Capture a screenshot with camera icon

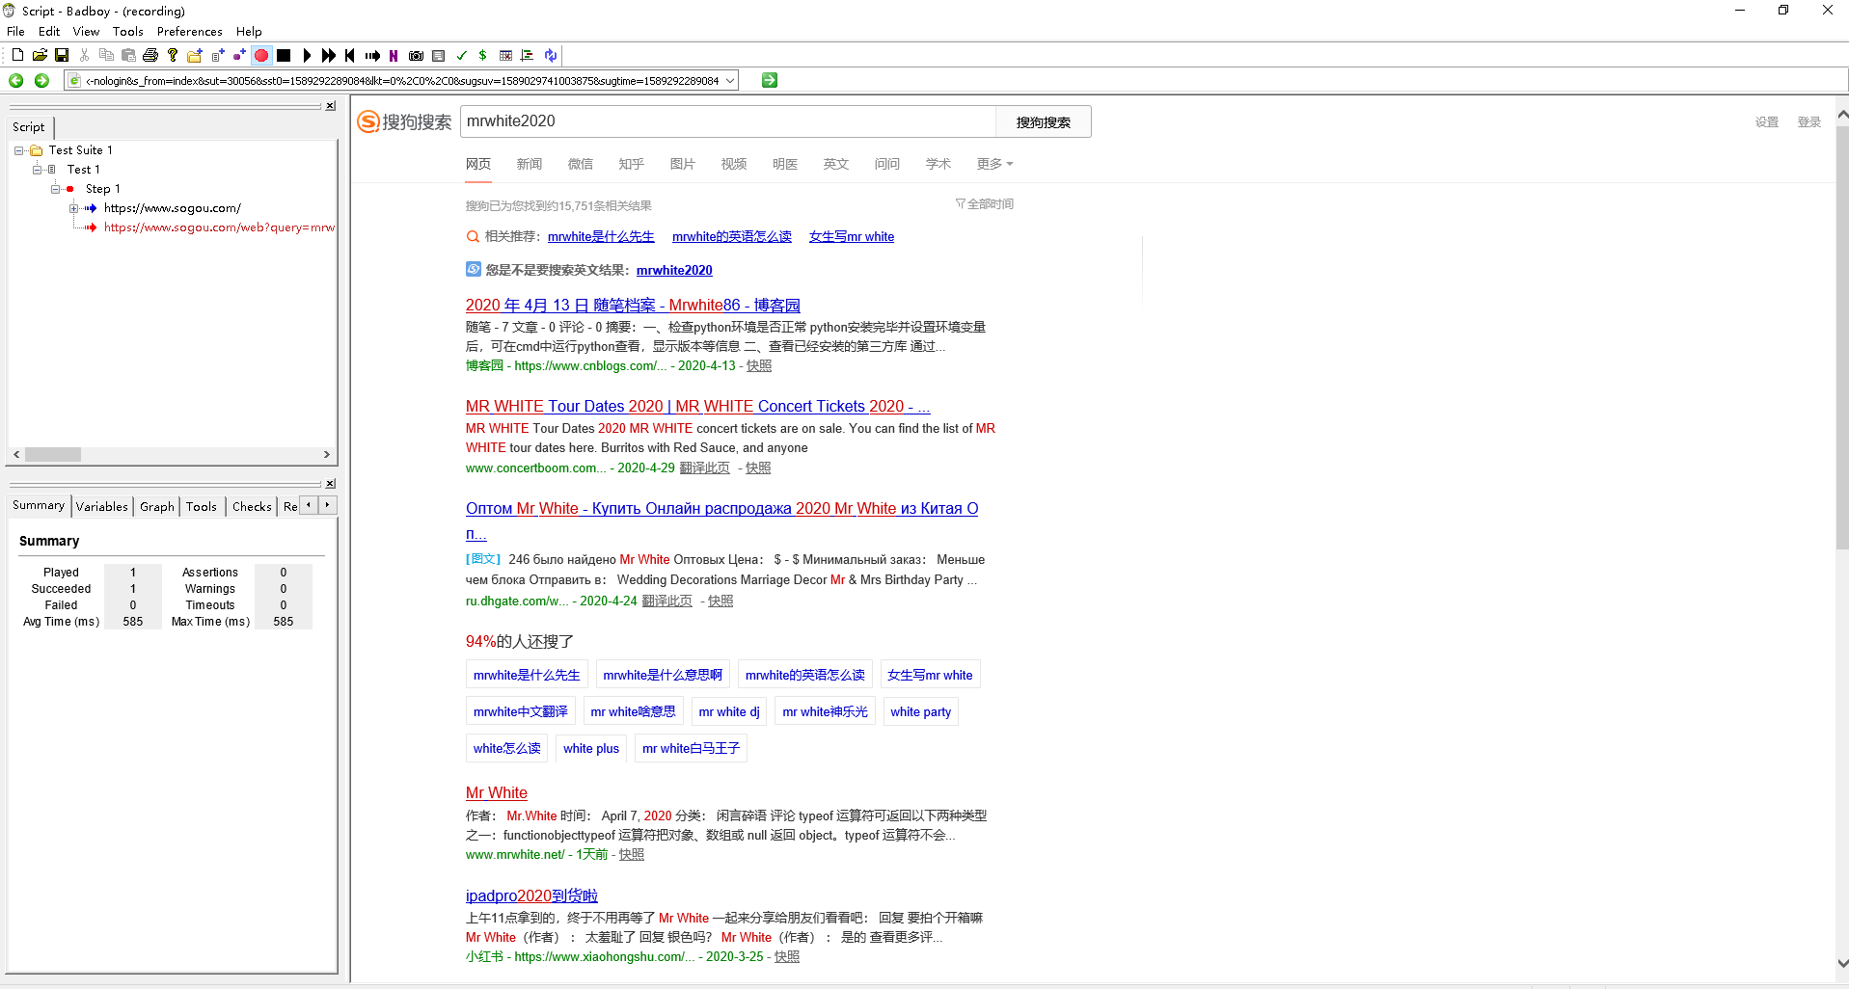(x=416, y=56)
